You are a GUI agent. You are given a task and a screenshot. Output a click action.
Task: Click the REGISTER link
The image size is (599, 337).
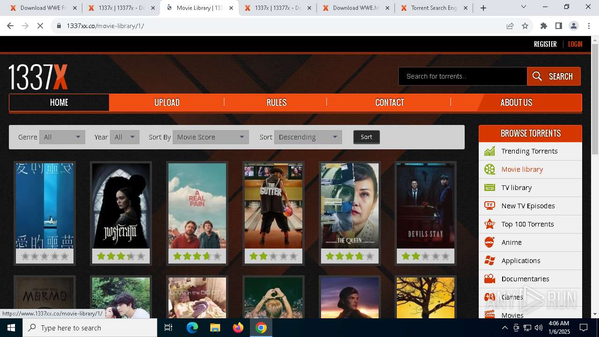(x=545, y=44)
